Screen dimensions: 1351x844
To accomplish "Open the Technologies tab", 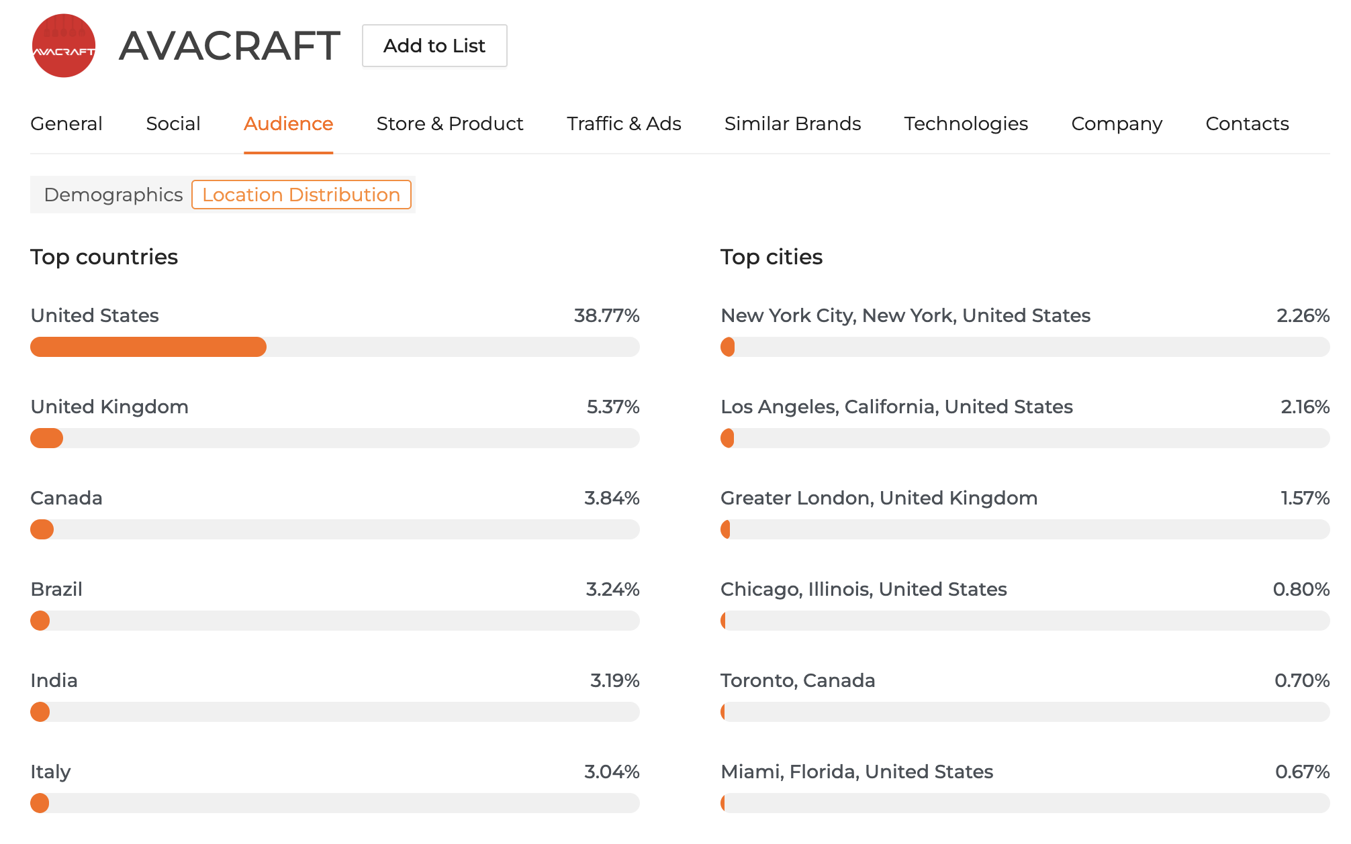I will click(966, 123).
